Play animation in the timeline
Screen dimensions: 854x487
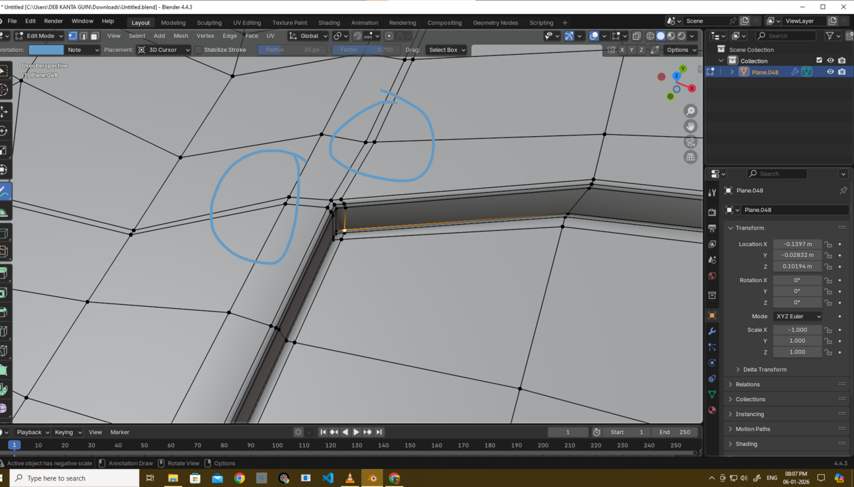coord(356,432)
